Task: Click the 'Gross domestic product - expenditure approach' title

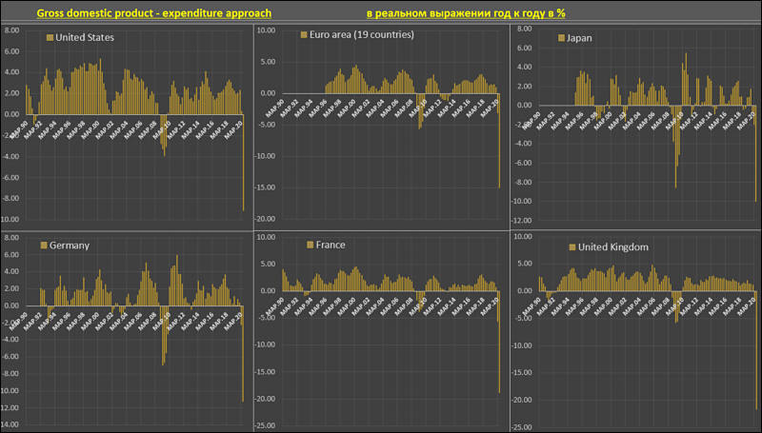Action: point(154,13)
